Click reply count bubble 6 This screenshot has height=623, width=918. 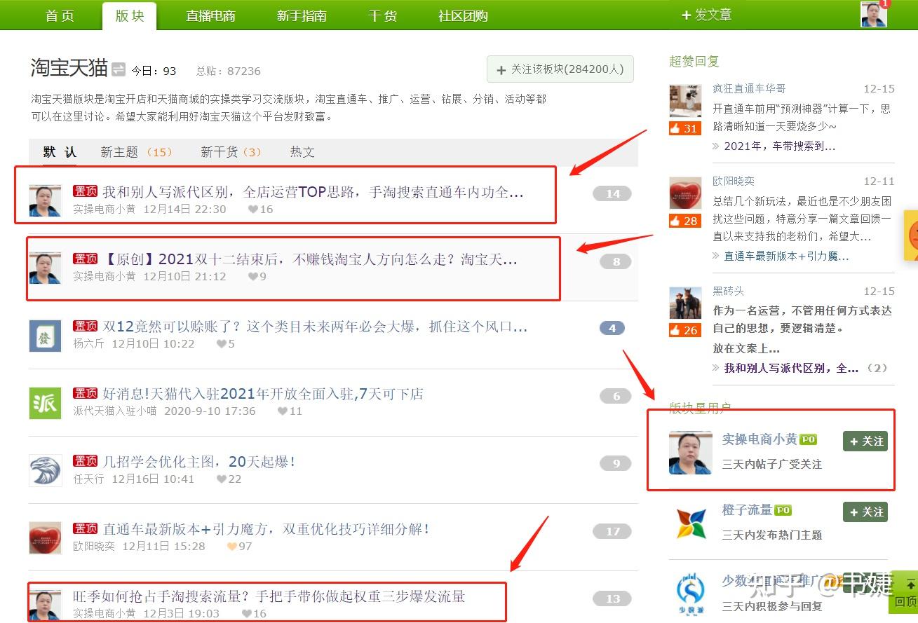[x=616, y=396]
